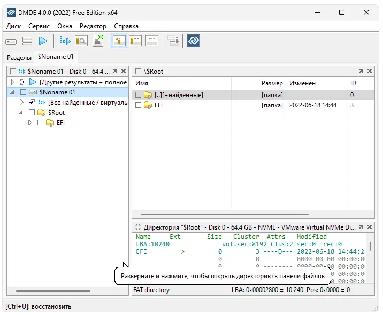Check the \$Root header checkbox

pos(138,71)
